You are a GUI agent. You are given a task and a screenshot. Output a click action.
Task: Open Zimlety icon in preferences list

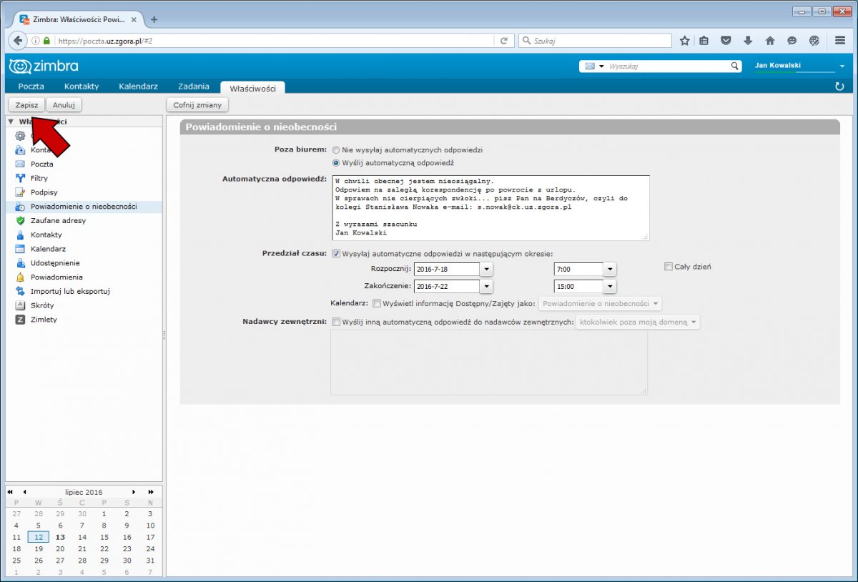(x=20, y=320)
